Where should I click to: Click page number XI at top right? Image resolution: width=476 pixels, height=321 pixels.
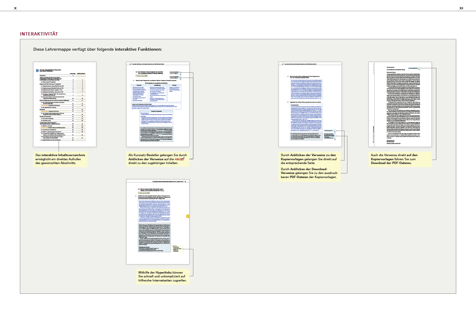(x=461, y=8)
